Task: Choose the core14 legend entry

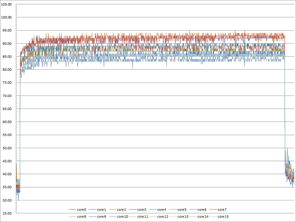Action: click(199, 217)
